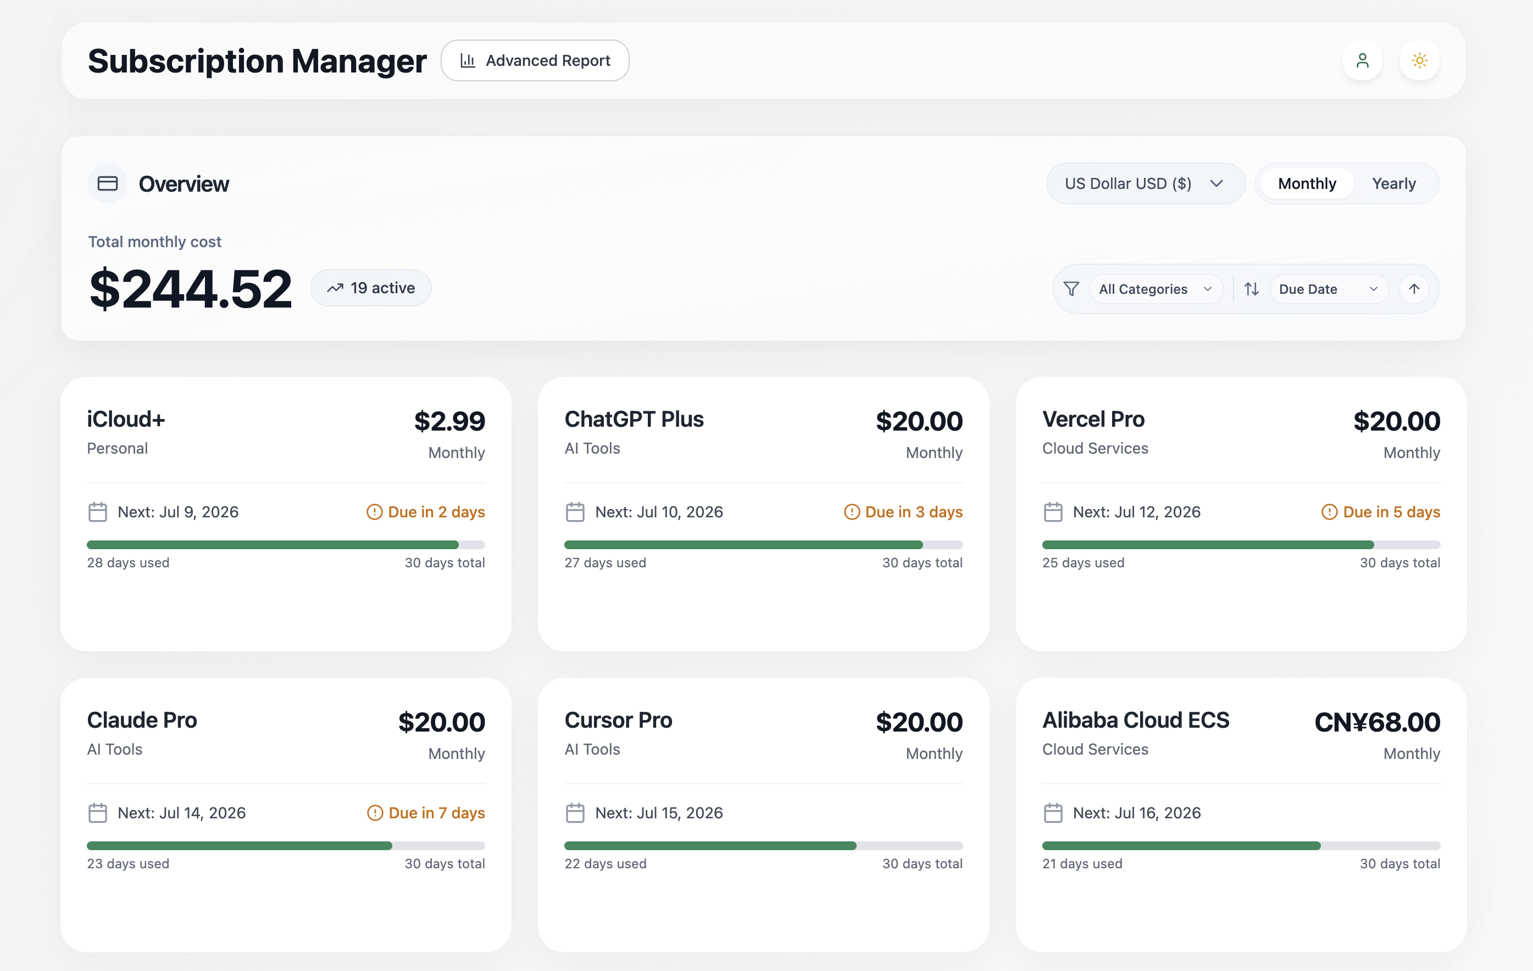Click the Alibaba Cloud ECS progress bar
The width and height of the screenshot is (1533, 971).
1241,846
